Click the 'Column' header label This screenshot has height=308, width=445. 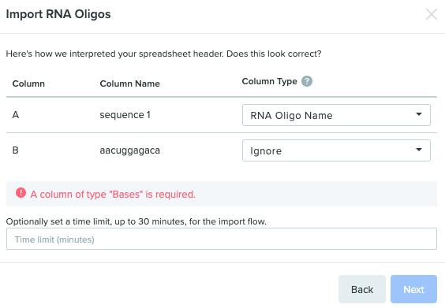[28, 83]
